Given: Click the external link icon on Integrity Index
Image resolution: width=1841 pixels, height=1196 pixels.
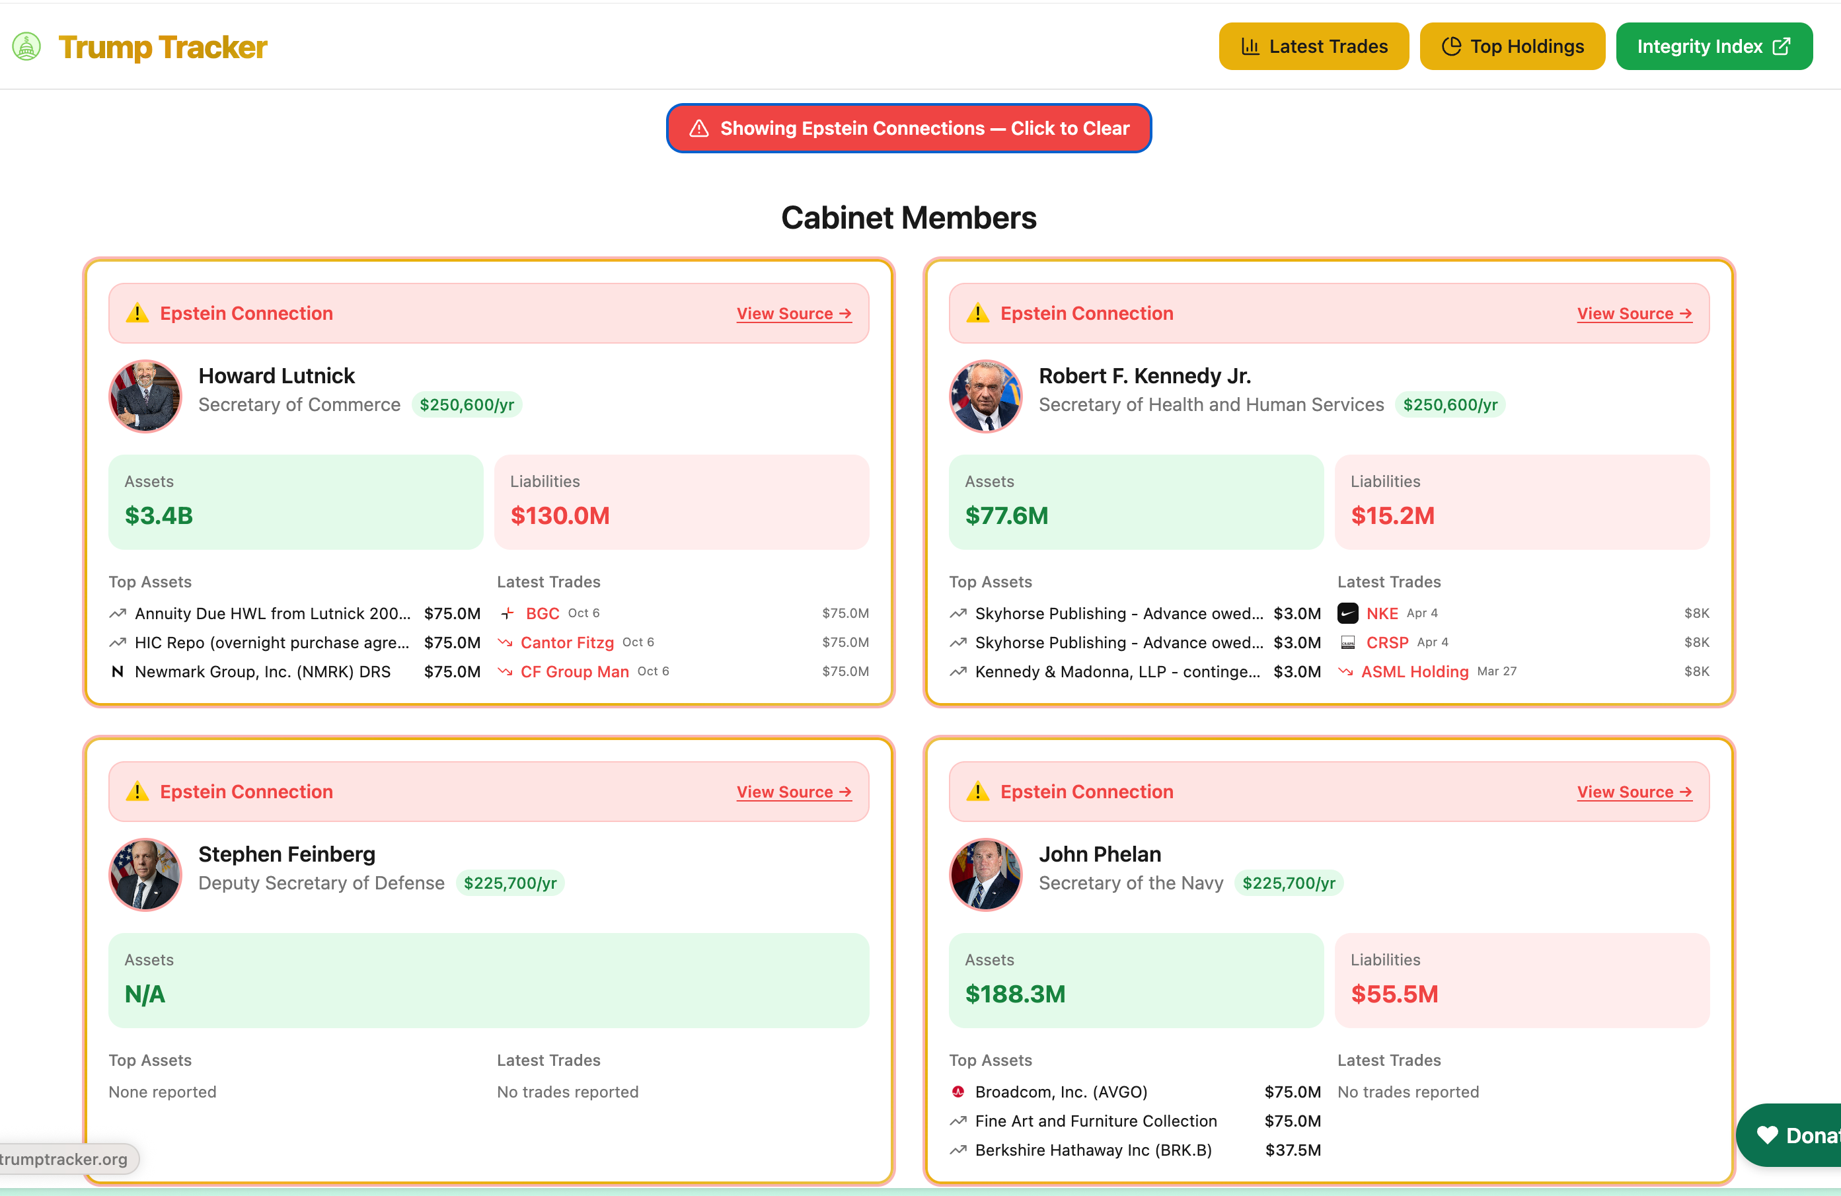Looking at the screenshot, I should click(1783, 46).
